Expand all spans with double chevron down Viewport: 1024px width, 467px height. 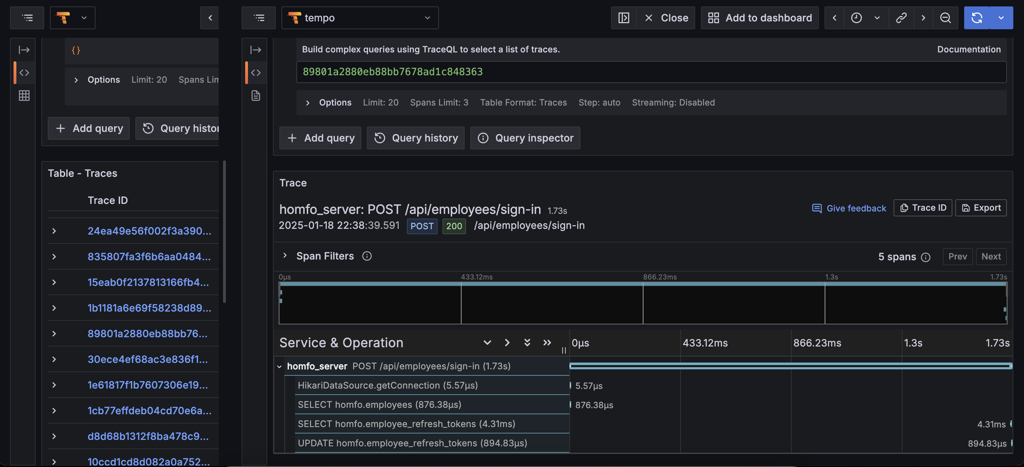pos(527,343)
